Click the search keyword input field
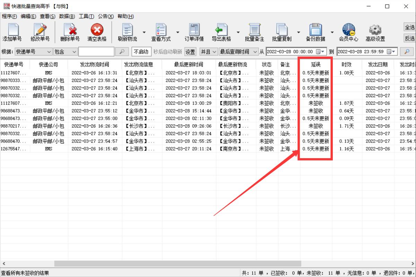The height and width of the screenshot is (277, 416). coord(96,52)
